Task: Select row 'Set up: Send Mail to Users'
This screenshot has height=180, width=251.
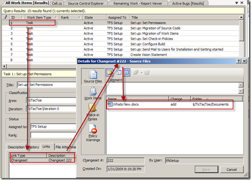Action: tap(120, 49)
